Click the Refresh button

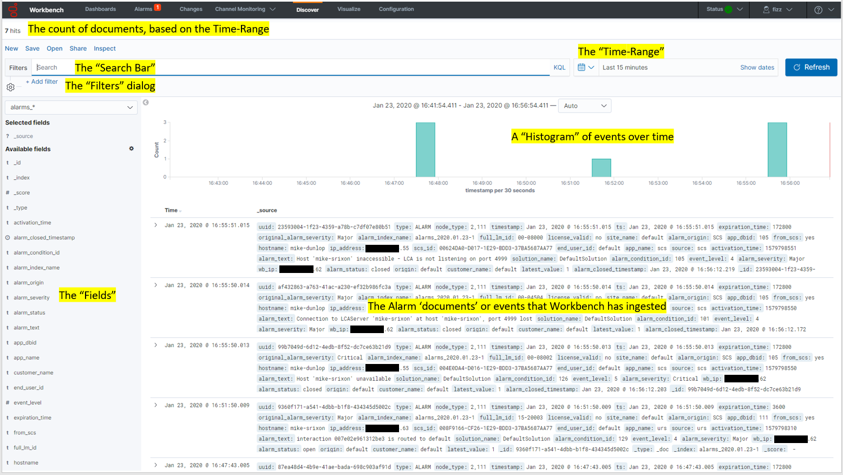coord(811,67)
